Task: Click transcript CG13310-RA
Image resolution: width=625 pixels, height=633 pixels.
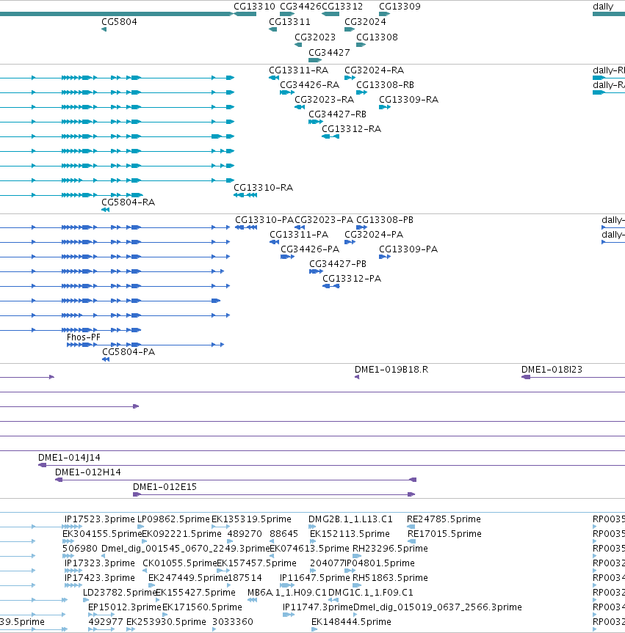Action: [x=263, y=188]
